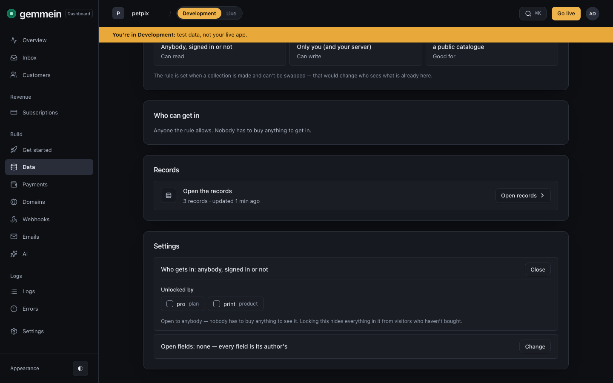Open Overview via its pulse icon
This screenshot has width=613, height=383.
(x=14, y=40)
